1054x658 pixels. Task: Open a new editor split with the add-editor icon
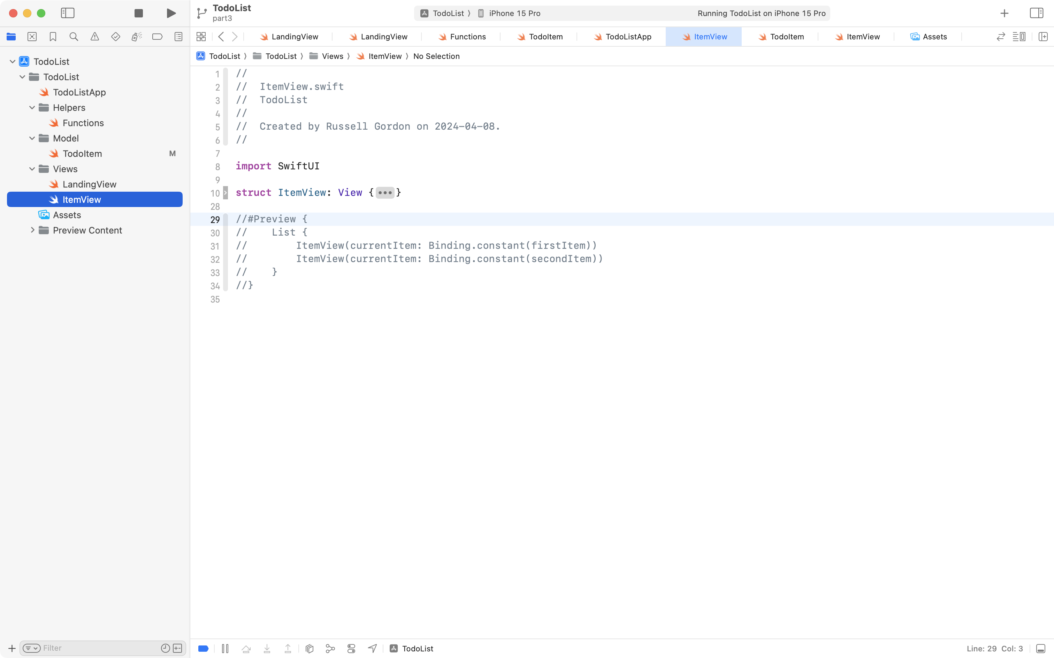click(1044, 37)
